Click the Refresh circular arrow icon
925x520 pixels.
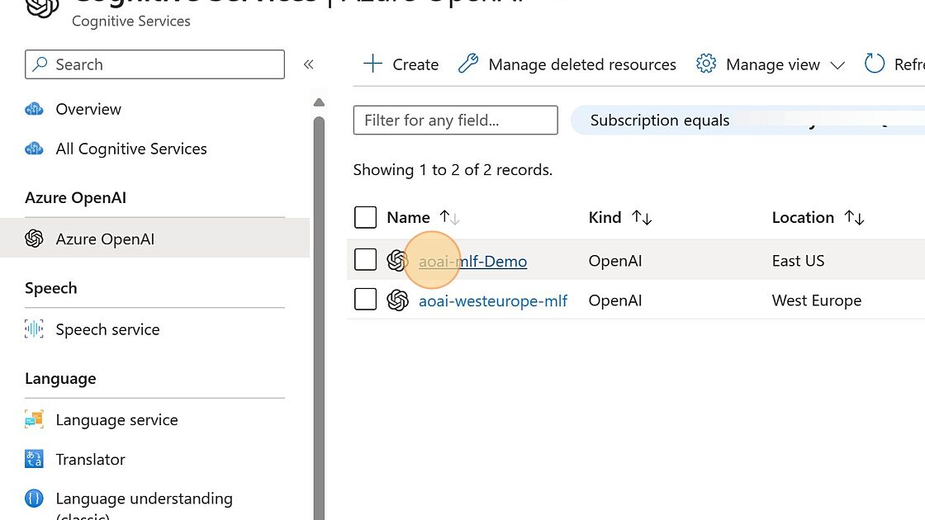[x=875, y=64]
